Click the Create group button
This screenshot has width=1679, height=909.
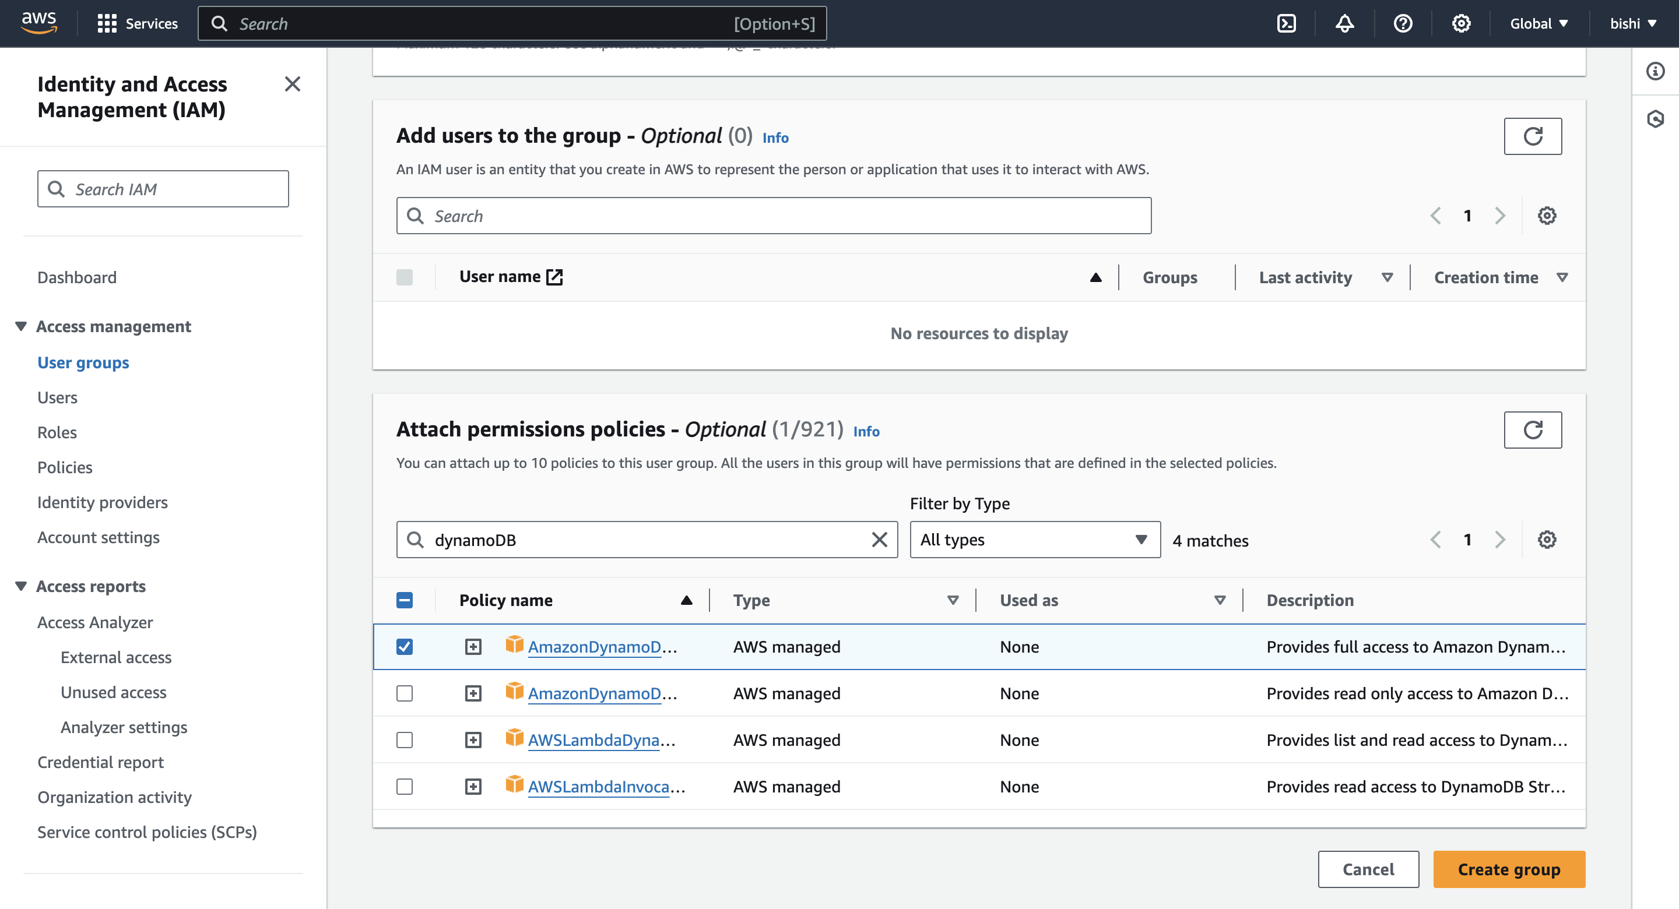coord(1509,869)
